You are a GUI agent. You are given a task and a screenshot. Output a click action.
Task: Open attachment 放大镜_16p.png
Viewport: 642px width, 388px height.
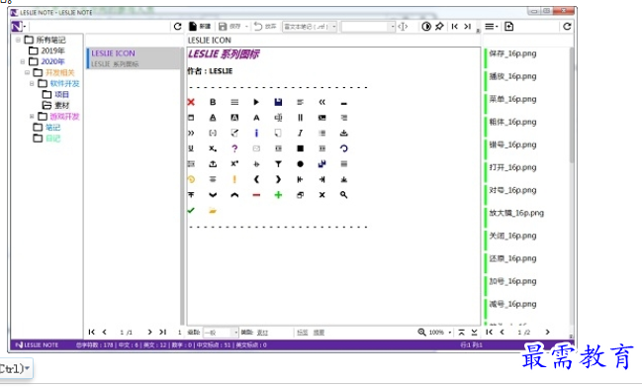pos(516,213)
